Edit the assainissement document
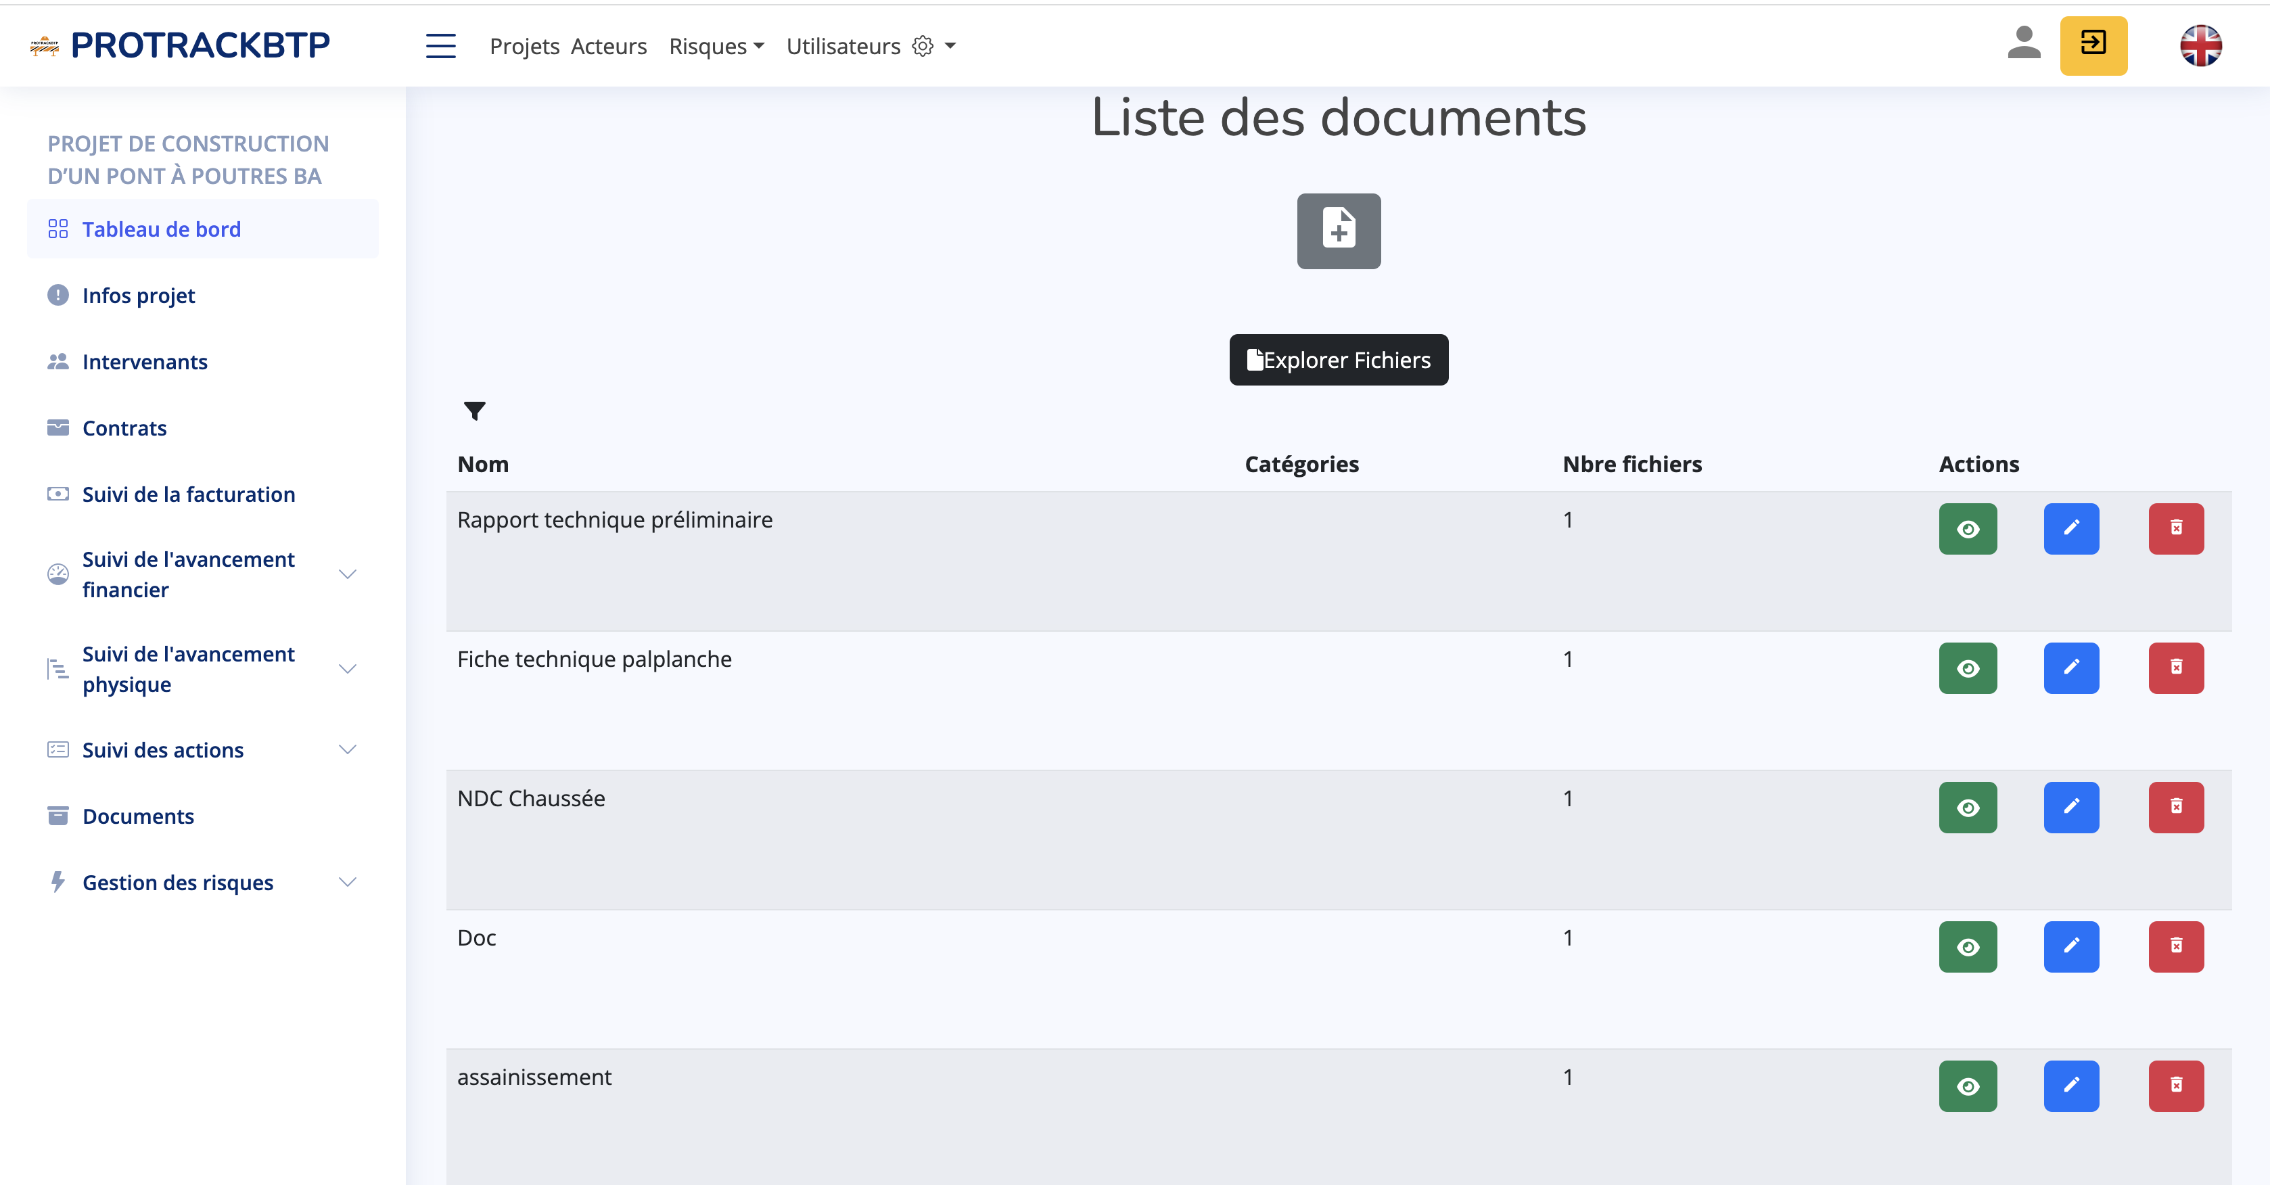2270x1185 pixels. [2071, 1086]
